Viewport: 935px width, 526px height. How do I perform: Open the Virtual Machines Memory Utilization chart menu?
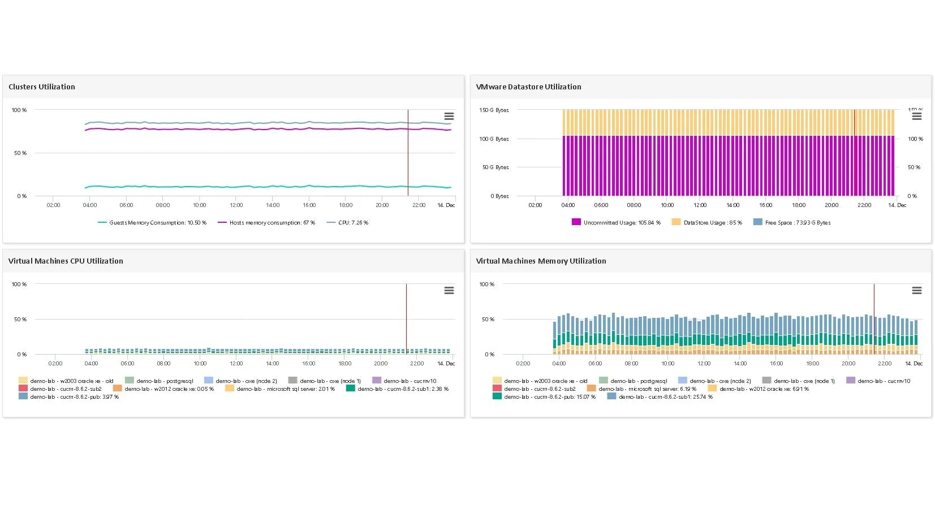tap(917, 290)
